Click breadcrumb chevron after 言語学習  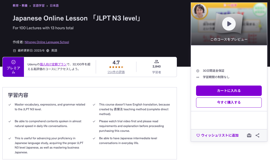coord(47,6)
